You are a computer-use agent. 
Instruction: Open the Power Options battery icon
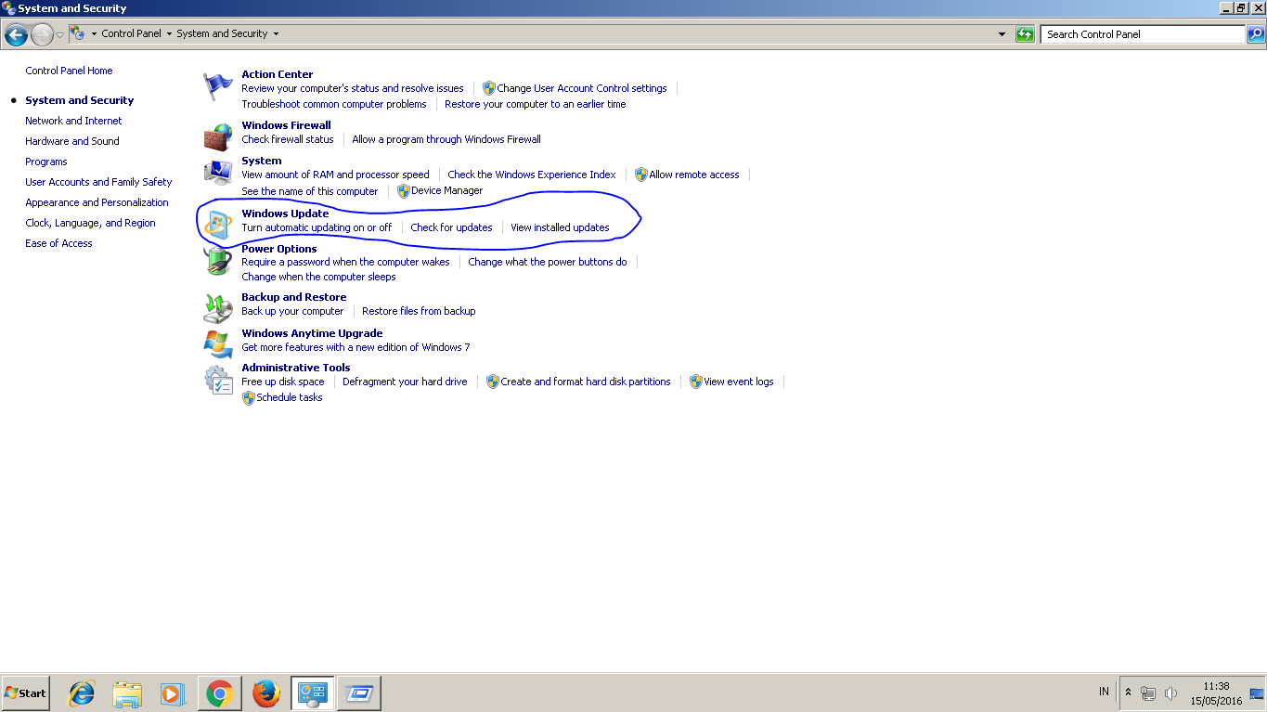(x=218, y=261)
